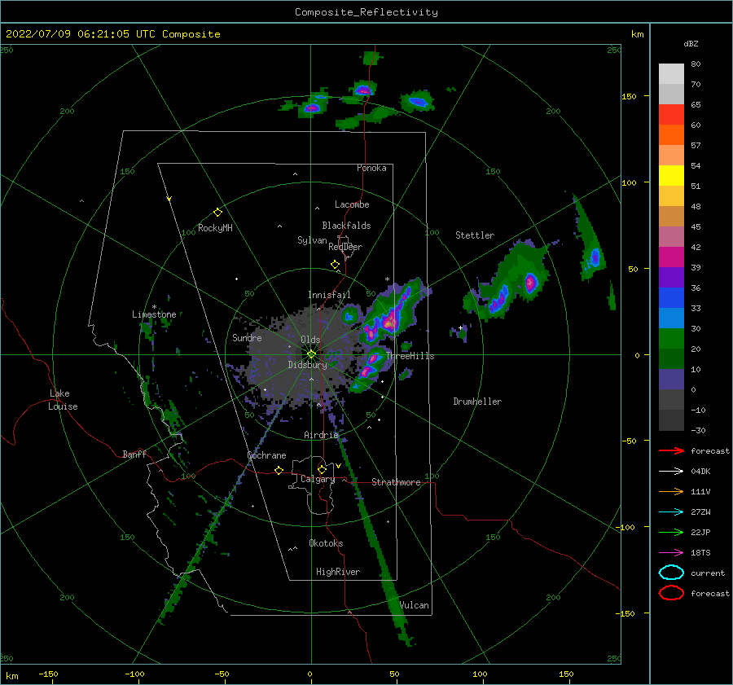733x685 pixels.
Task: Select the Stettler label on the map
Action: point(475,235)
